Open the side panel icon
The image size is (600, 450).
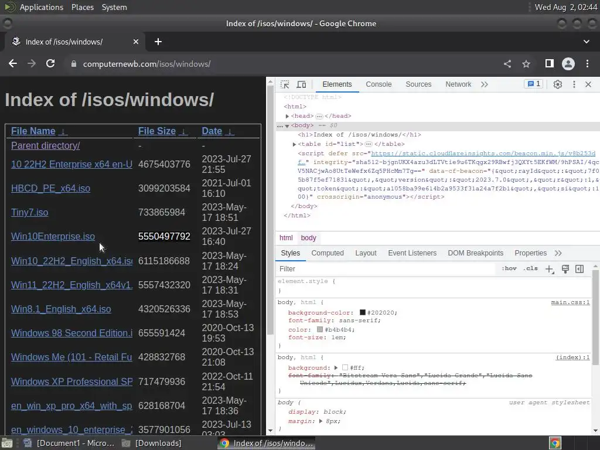click(x=550, y=63)
